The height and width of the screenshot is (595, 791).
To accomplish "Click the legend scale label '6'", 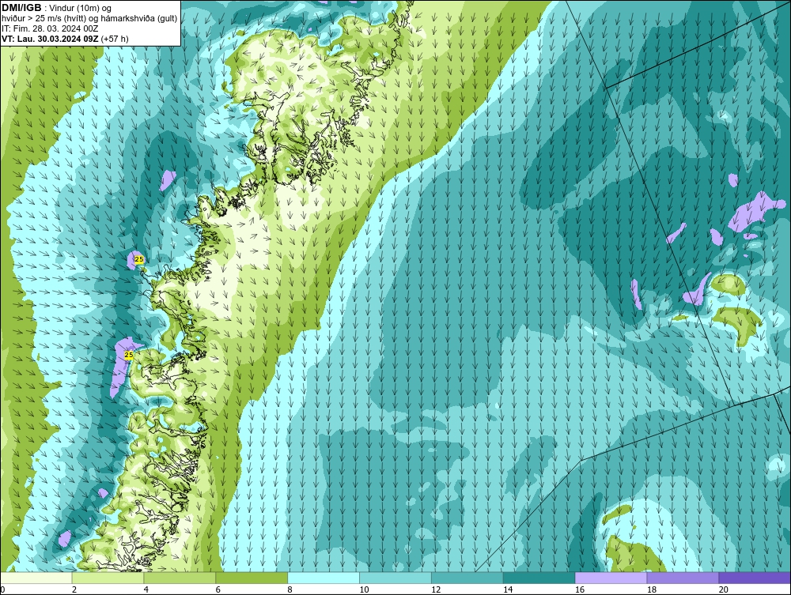I will click(218, 589).
